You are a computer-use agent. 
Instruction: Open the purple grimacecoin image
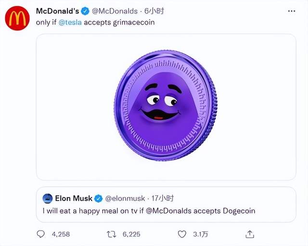(166, 107)
